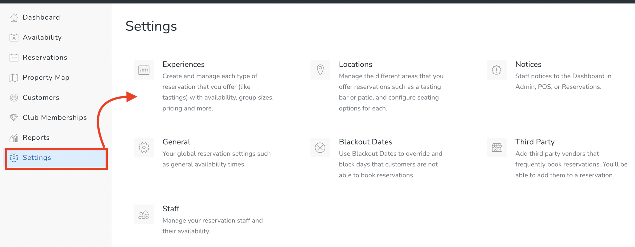Viewport: 635px width, 247px height.
Task: Click the Staff people icon
Action: click(x=144, y=214)
